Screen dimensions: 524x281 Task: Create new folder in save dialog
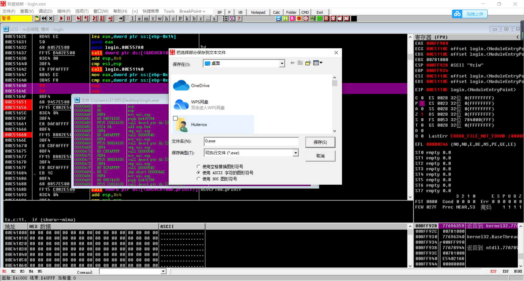click(x=308, y=63)
